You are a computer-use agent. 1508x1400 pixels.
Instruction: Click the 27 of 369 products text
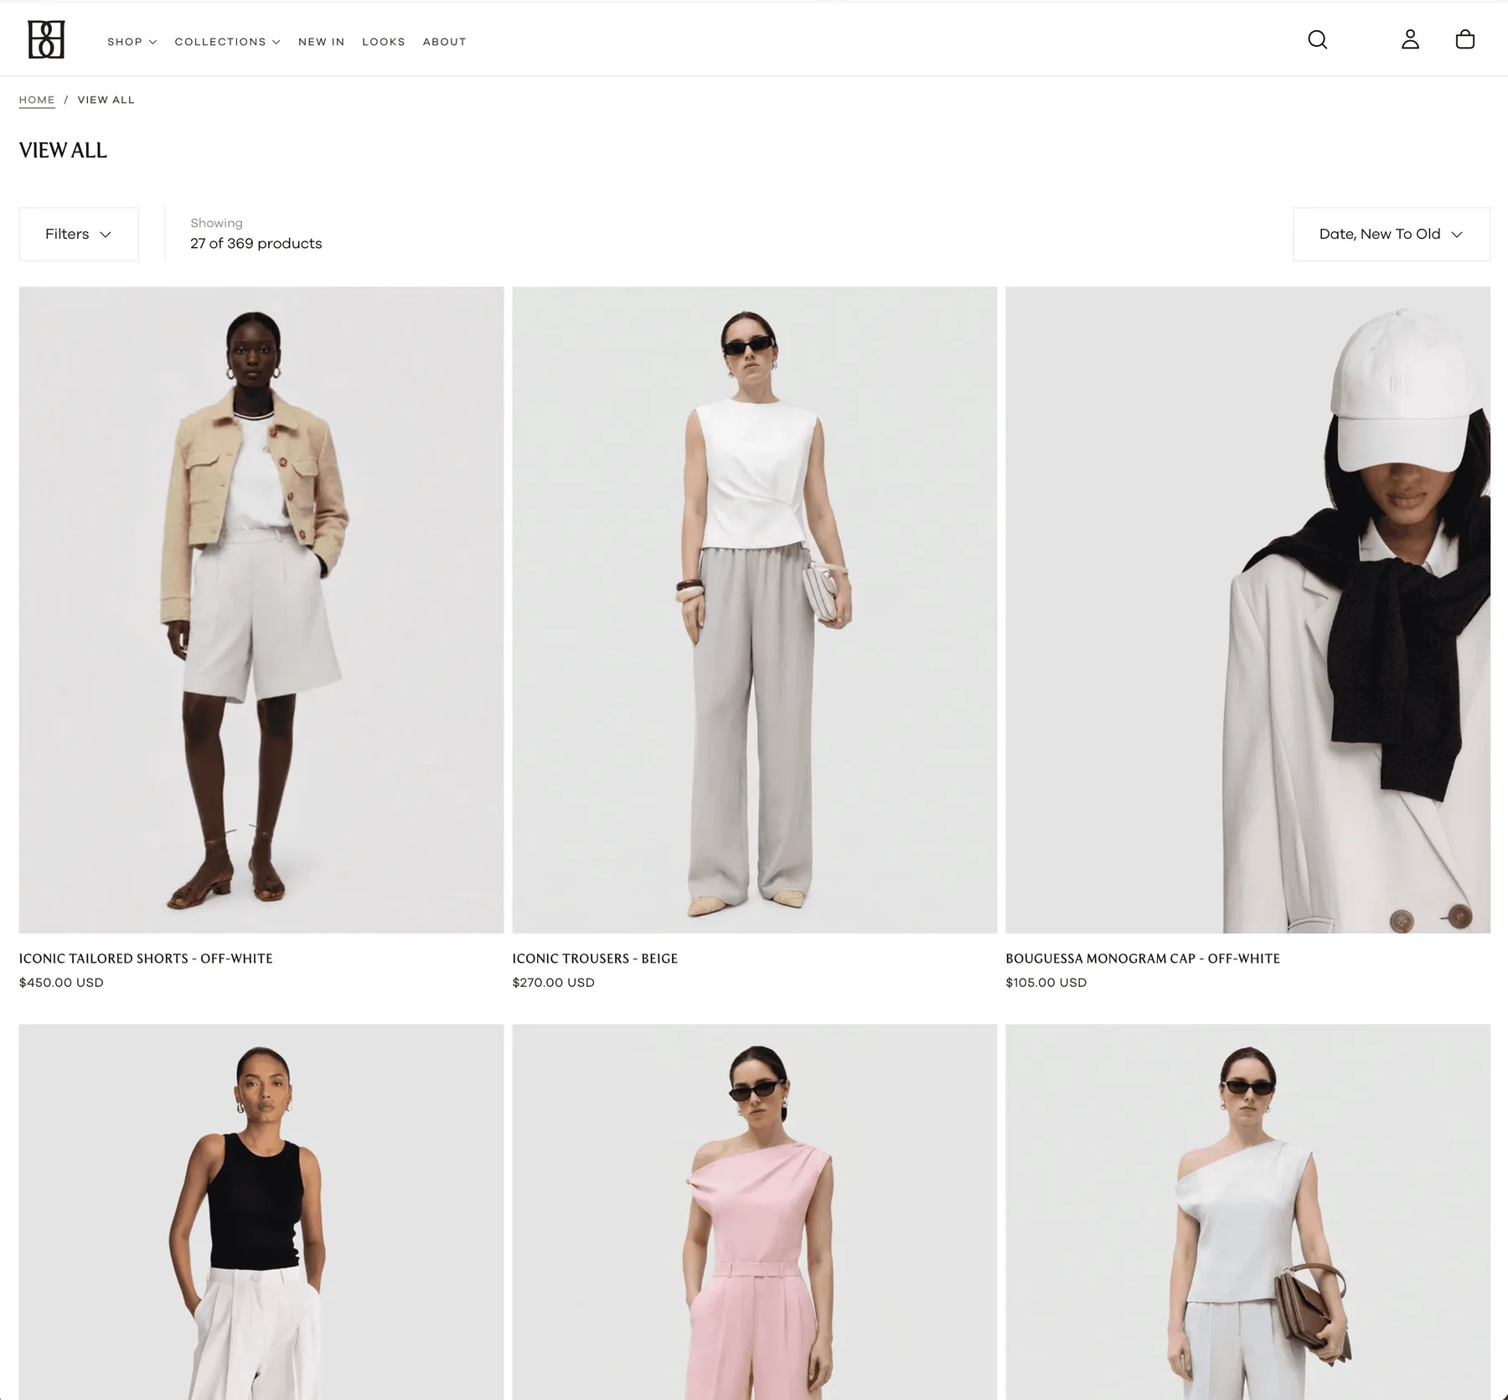point(256,243)
